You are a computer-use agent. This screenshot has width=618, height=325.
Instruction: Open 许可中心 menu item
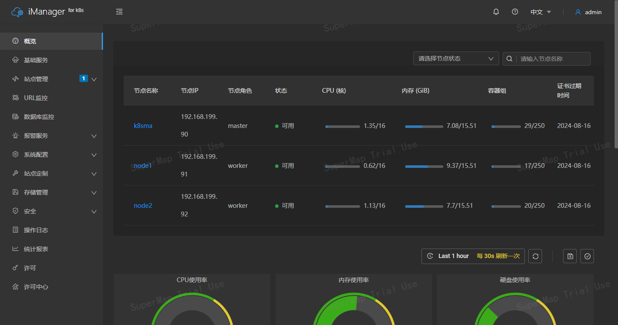(x=51, y=287)
